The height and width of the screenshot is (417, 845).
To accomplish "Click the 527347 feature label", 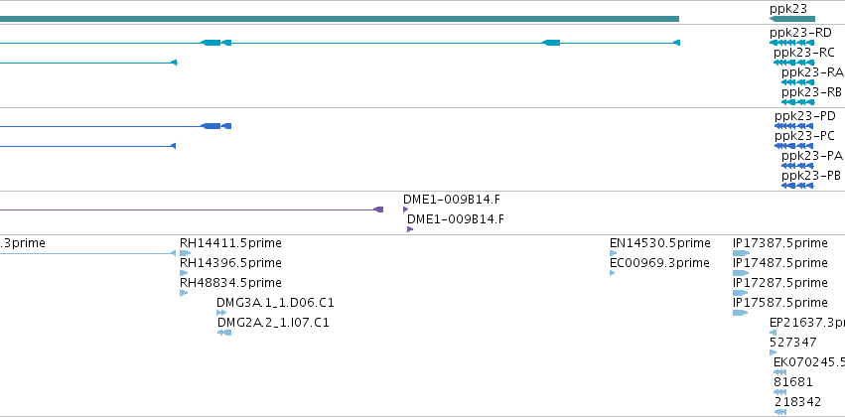I will [793, 344].
